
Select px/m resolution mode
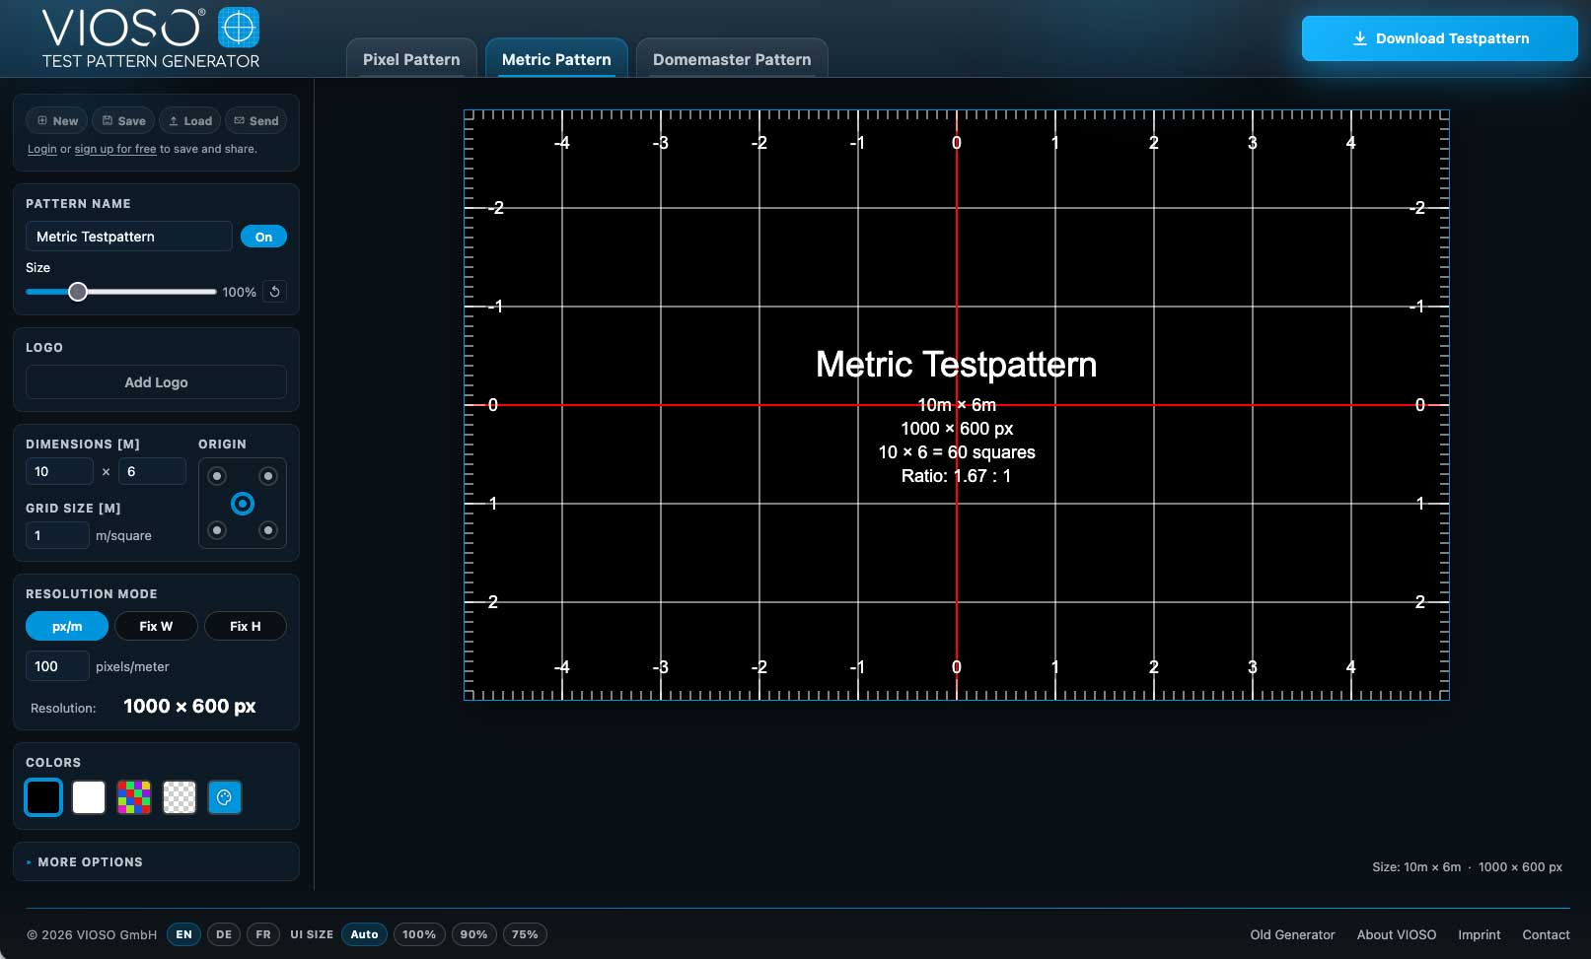[67, 626]
